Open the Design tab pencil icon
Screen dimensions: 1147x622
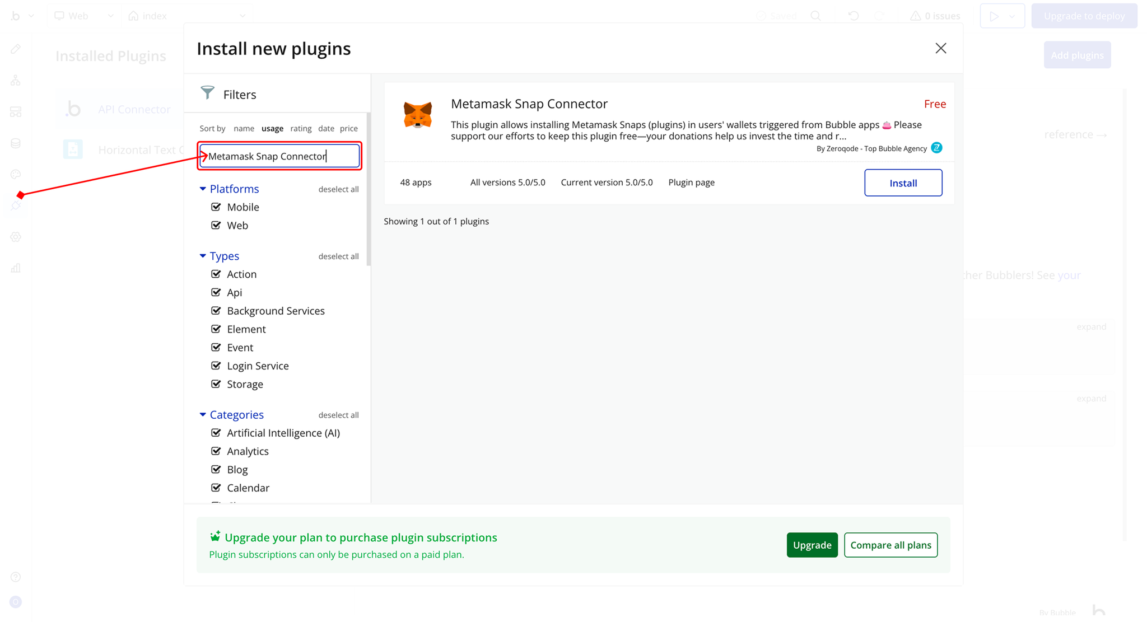click(16, 49)
